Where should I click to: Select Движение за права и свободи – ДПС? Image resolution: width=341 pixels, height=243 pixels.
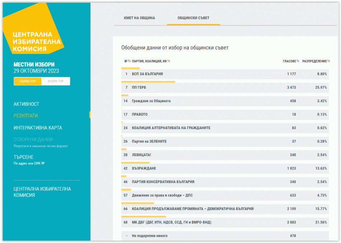pyautogui.click(x=225, y=196)
